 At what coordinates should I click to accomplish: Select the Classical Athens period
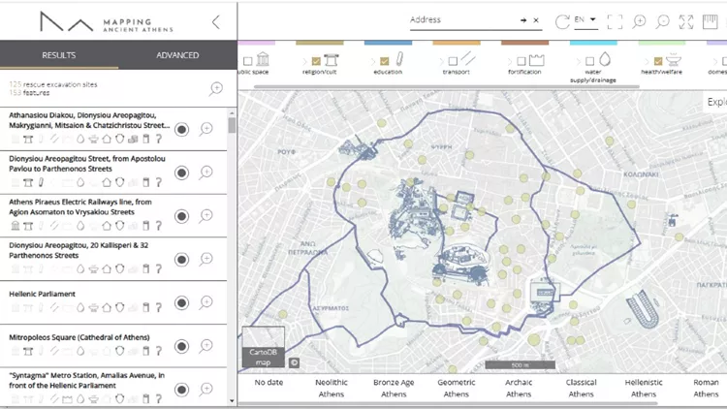581,388
